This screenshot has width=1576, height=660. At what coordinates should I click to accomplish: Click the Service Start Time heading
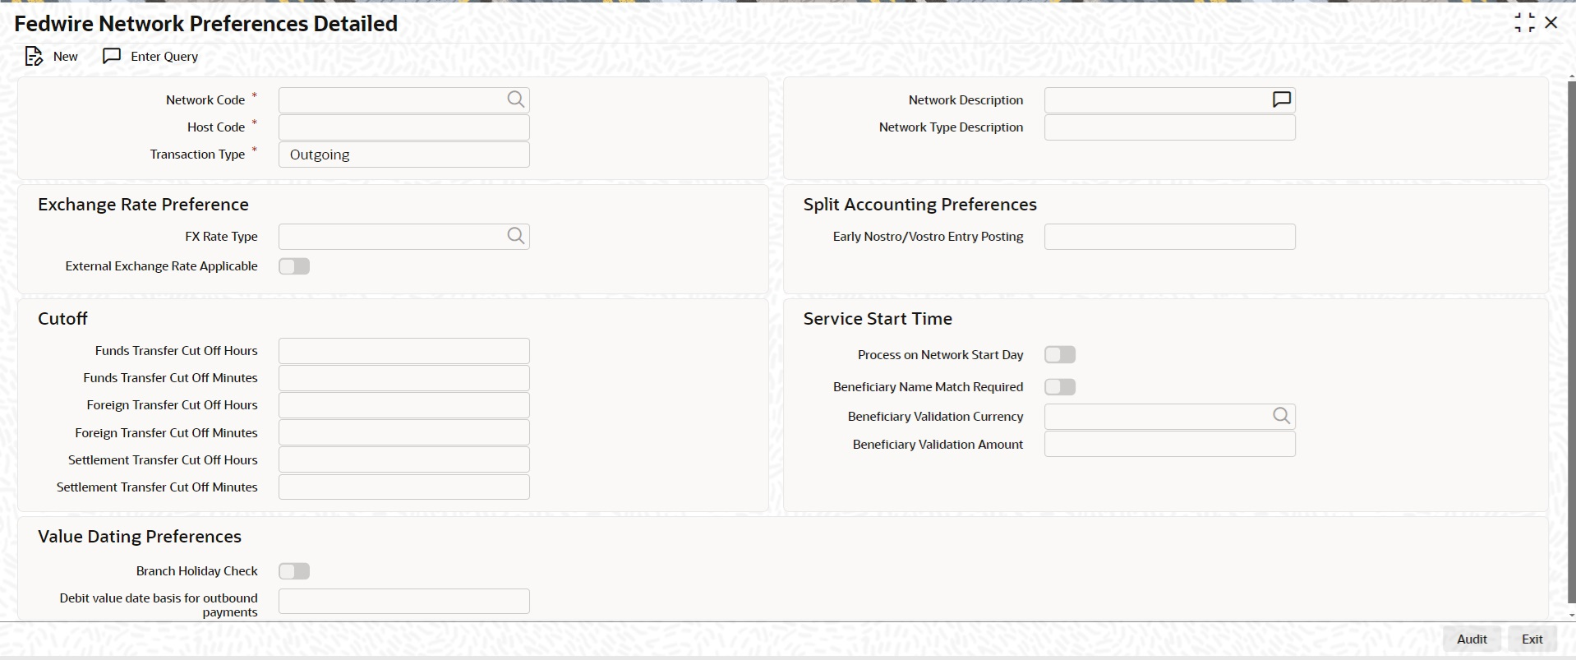[878, 318]
